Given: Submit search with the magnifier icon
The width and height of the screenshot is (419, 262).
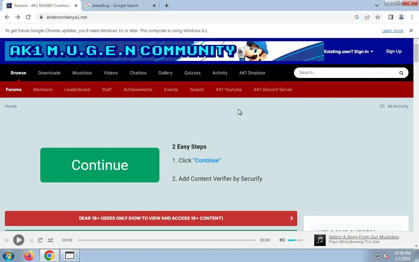Looking at the screenshot, I should tap(401, 73).
